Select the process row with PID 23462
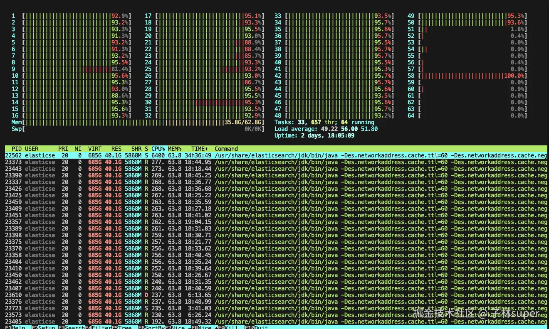The width and height of the screenshot is (549, 329). pyautogui.click(x=276, y=282)
